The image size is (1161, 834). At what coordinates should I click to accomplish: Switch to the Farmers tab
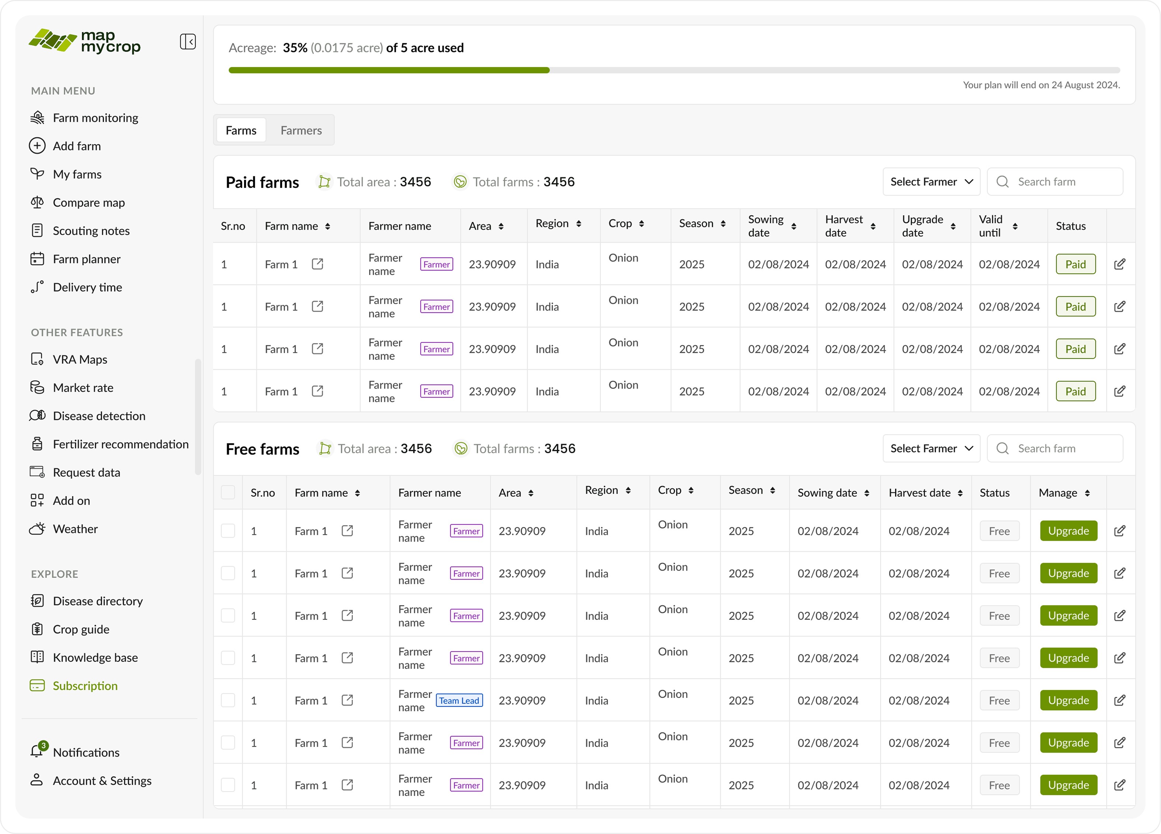301,130
